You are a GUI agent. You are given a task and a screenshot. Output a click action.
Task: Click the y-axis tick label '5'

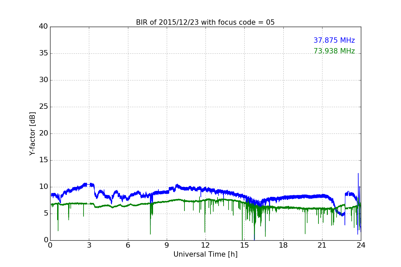coord(46,214)
